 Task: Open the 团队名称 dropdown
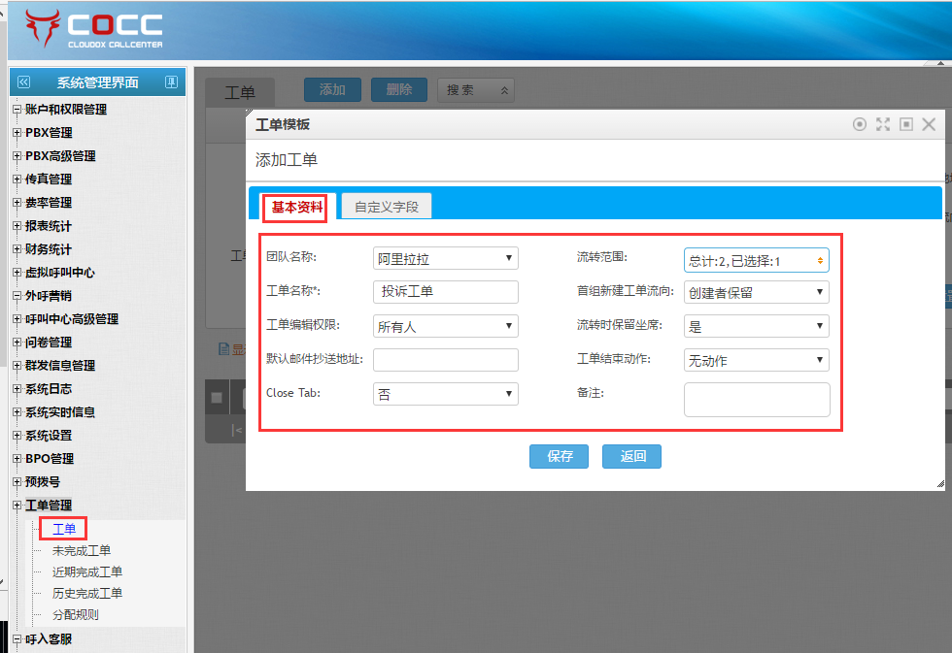(445, 258)
